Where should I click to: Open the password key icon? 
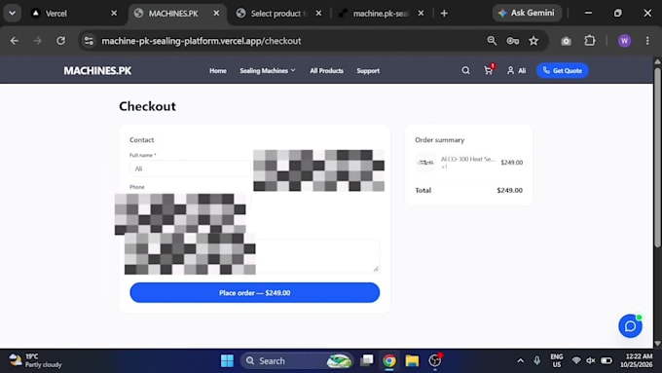click(512, 41)
